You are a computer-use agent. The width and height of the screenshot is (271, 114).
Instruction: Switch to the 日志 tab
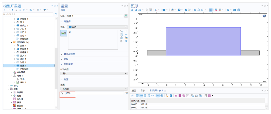click(x=143, y=90)
